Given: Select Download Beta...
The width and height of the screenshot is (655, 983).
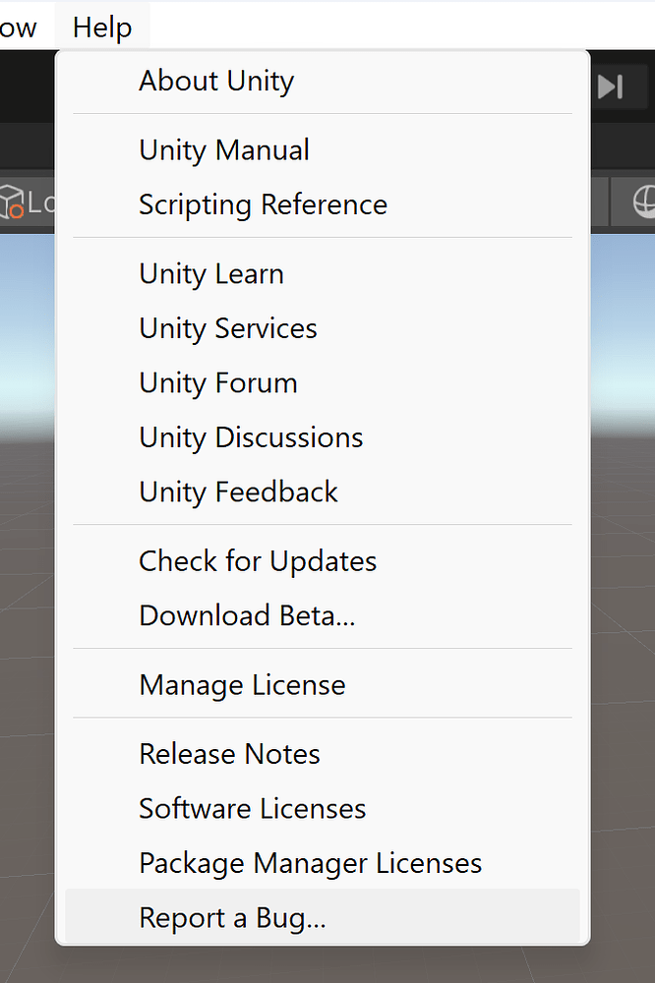Looking at the screenshot, I should (247, 615).
